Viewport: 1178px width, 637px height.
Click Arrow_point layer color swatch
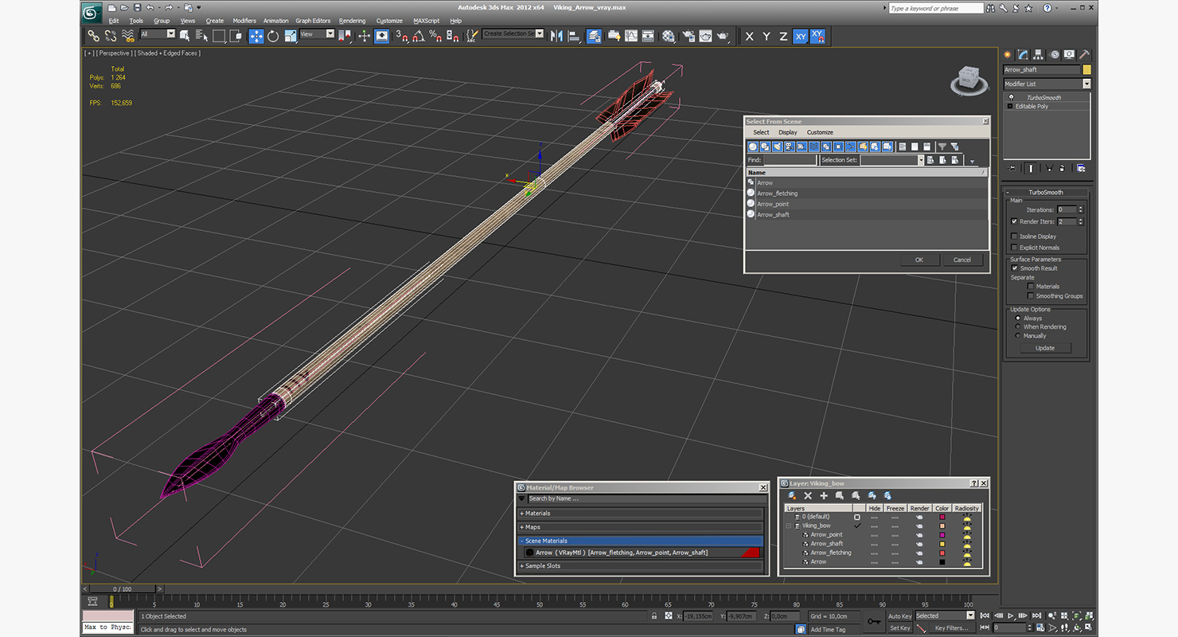[942, 535]
